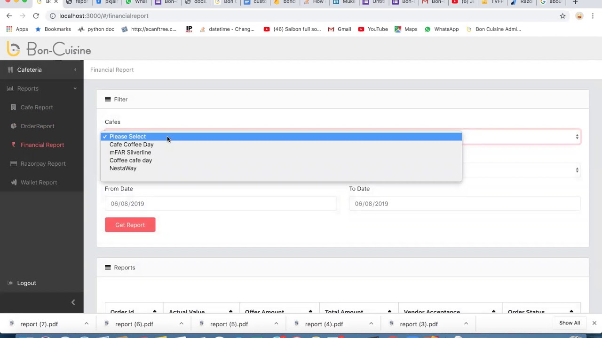Bookmark this page with the star icon
This screenshot has height=338, width=602.
[562, 16]
